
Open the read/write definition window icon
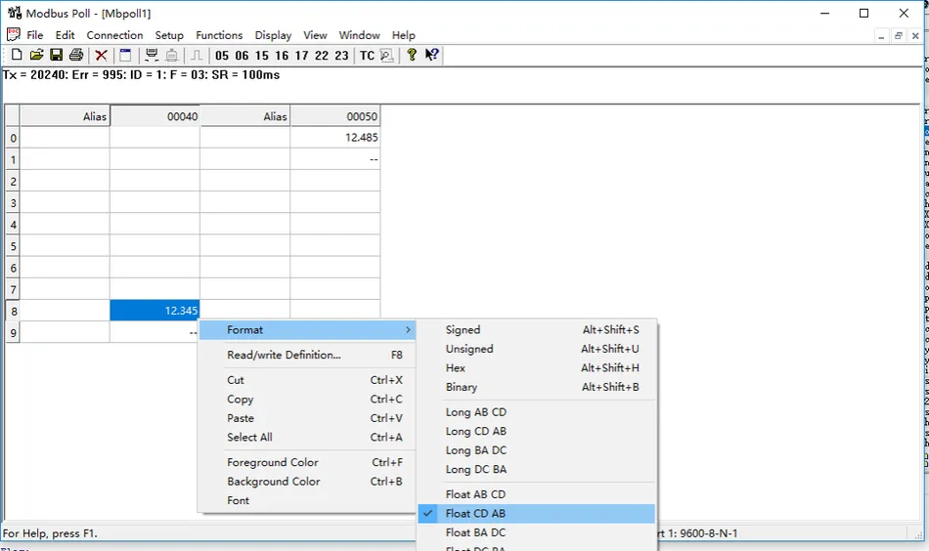[x=125, y=56]
